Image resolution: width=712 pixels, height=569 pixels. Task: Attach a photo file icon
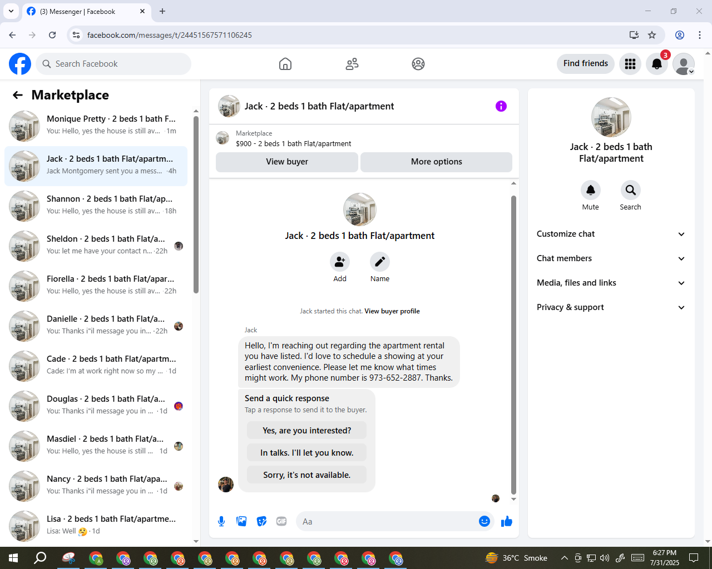point(241,521)
